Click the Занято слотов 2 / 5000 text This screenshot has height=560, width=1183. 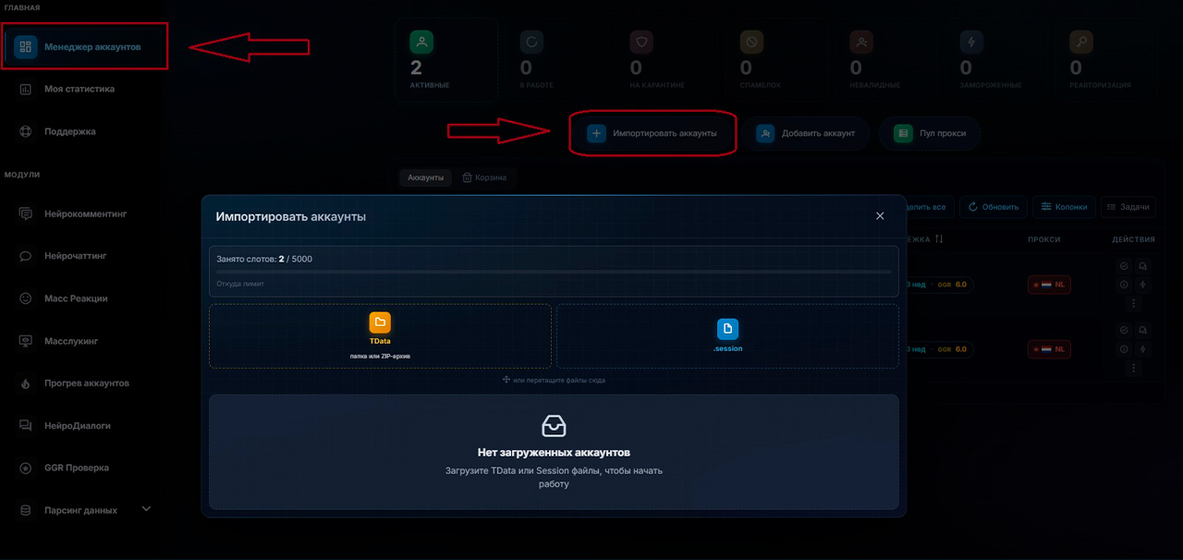coord(264,259)
